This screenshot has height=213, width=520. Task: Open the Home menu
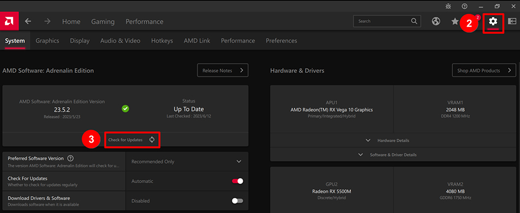coord(71,22)
